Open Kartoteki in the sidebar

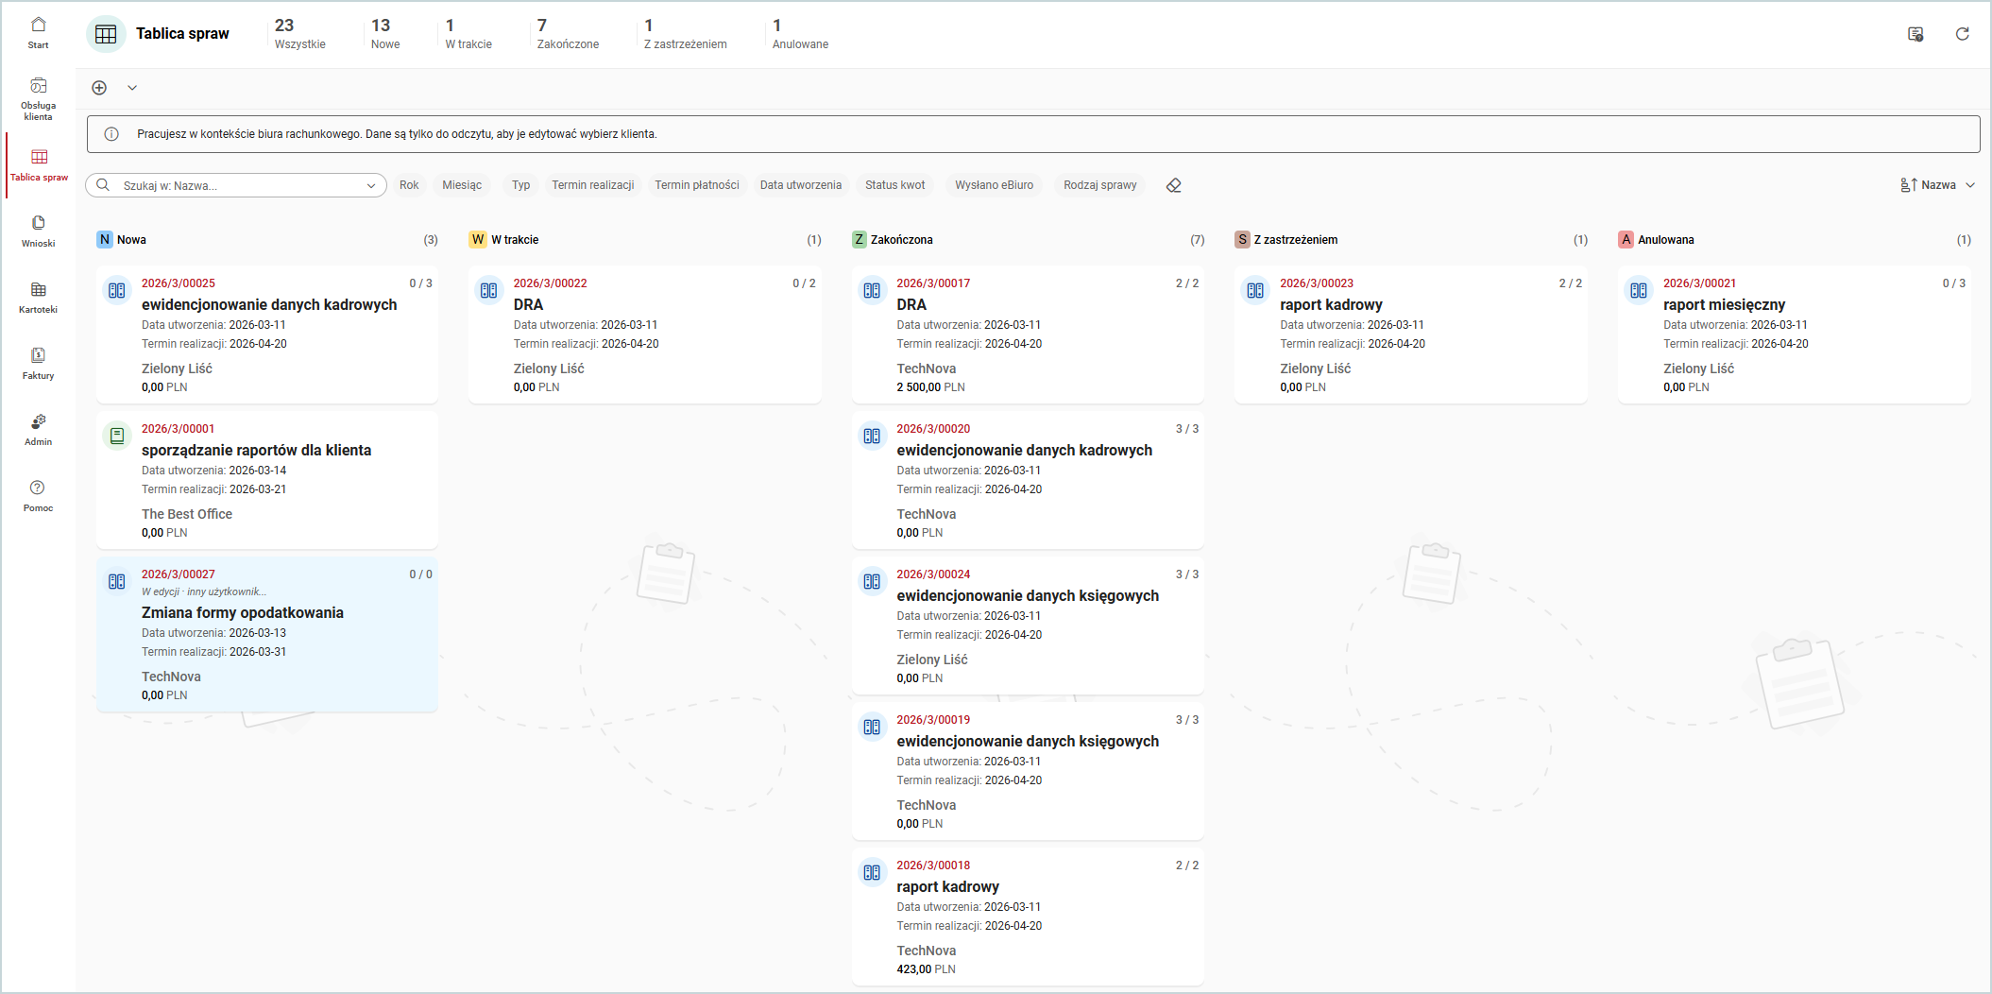38,296
